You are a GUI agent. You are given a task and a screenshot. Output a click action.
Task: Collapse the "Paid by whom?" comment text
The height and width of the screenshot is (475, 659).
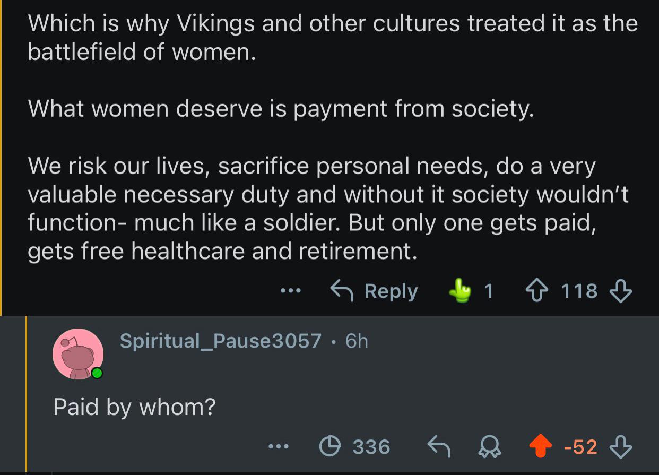click(134, 407)
